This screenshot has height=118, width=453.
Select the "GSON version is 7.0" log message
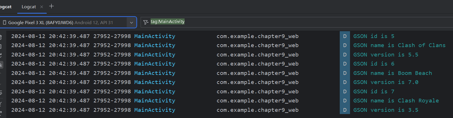[x=386, y=82]
